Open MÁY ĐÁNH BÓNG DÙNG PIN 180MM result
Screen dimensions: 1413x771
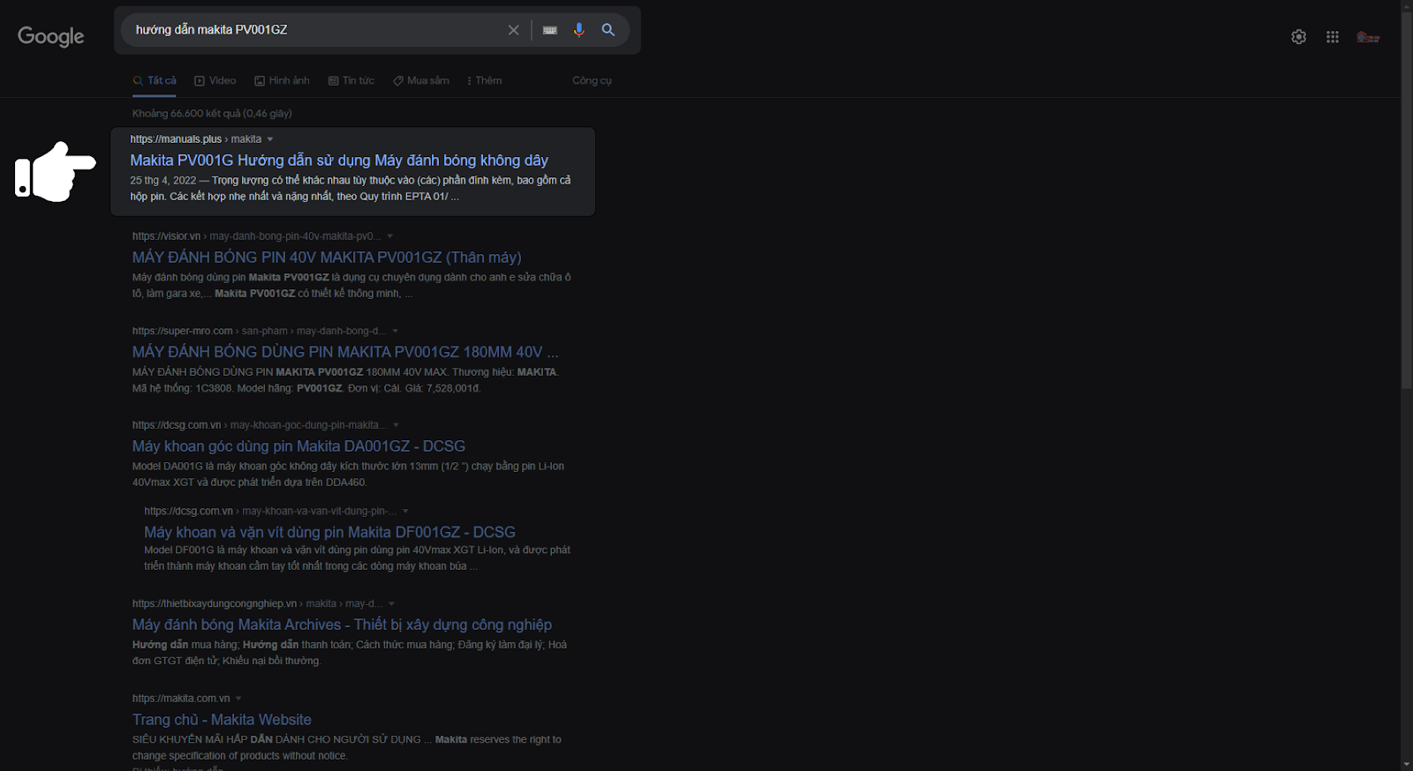[x=345, y=352]
